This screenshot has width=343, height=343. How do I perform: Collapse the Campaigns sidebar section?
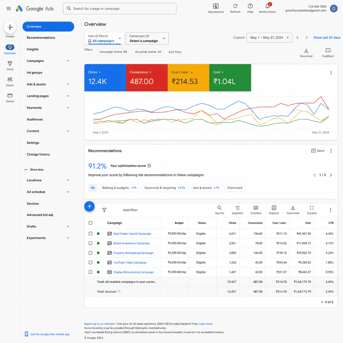click(68, 61)
